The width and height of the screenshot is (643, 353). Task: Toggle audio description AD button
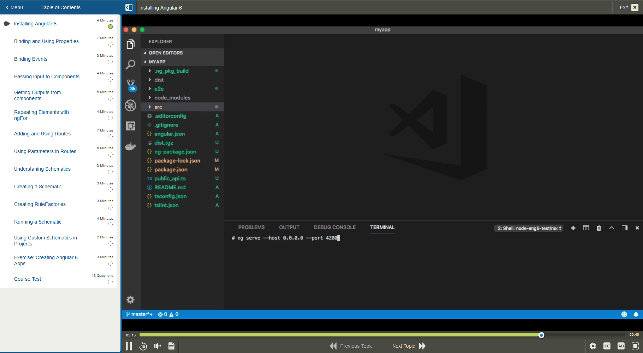(621, 346)
